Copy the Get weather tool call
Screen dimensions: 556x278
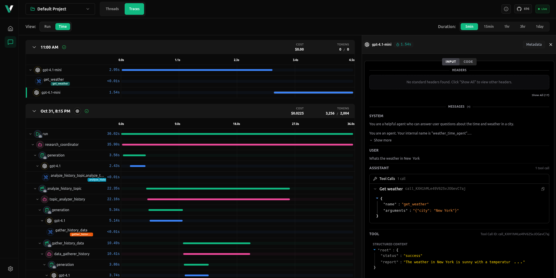(x=543, y=189)
